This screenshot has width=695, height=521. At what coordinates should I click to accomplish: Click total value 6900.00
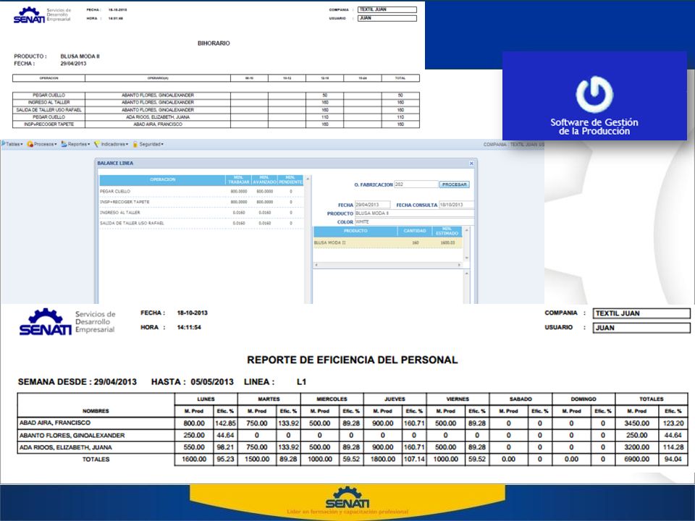(637, 459)
